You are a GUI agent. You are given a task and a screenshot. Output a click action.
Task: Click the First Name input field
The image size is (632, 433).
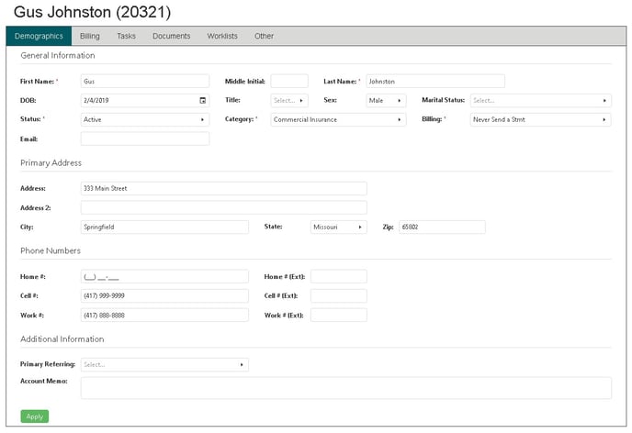point(144,81)
